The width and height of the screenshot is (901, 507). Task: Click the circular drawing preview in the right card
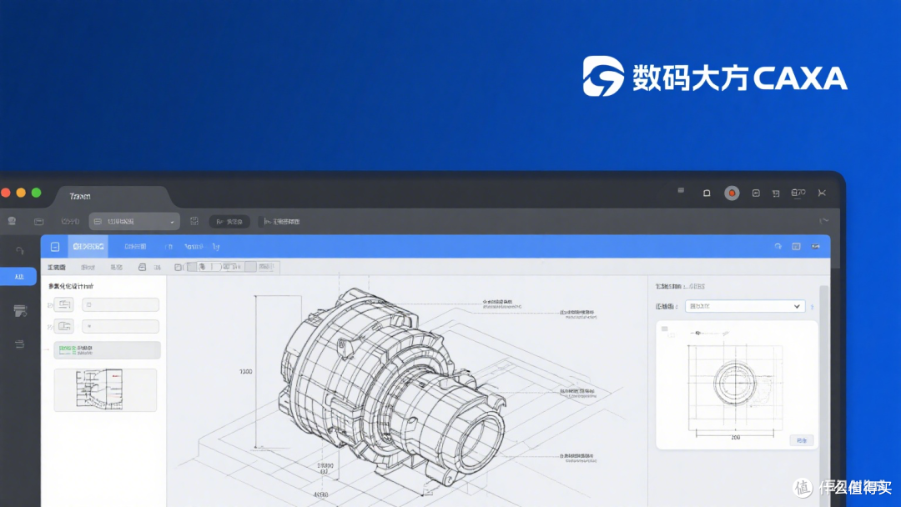pos(734,383)
